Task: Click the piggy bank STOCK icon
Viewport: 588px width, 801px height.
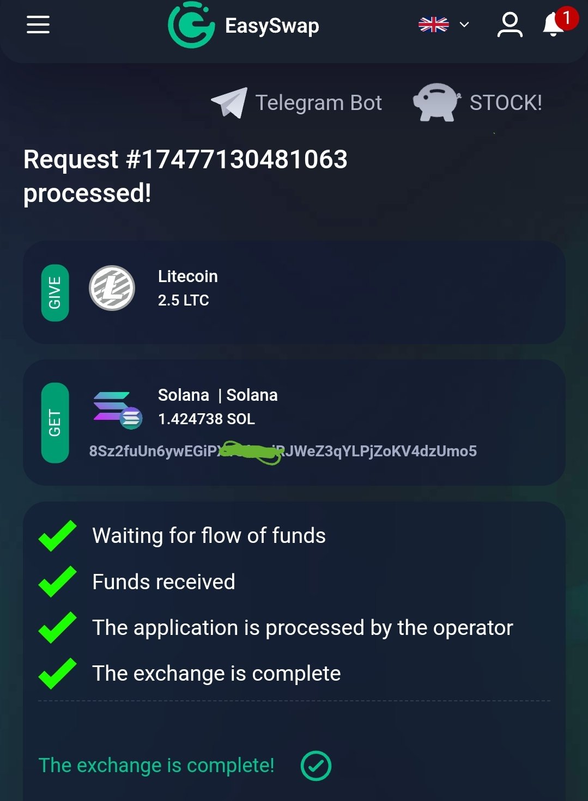Action: tap(437, 102)
